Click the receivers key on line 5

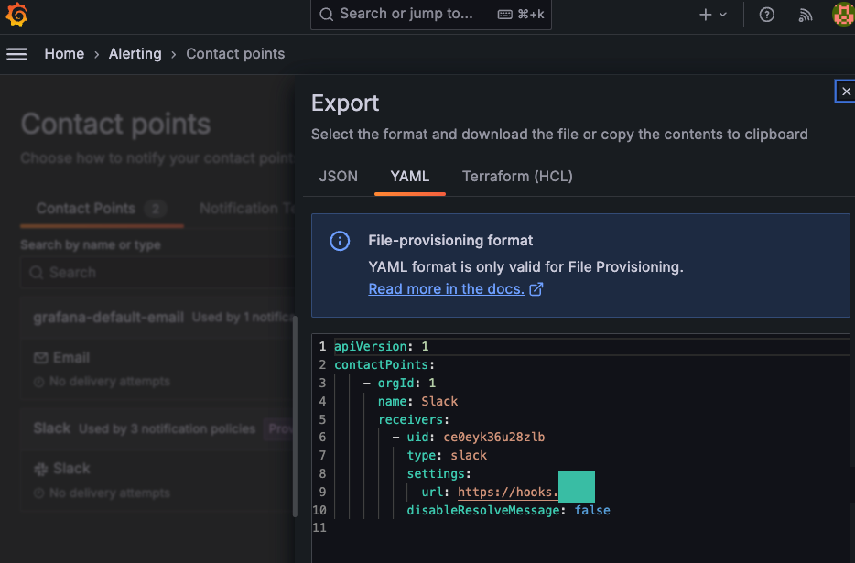click(411, 419)
